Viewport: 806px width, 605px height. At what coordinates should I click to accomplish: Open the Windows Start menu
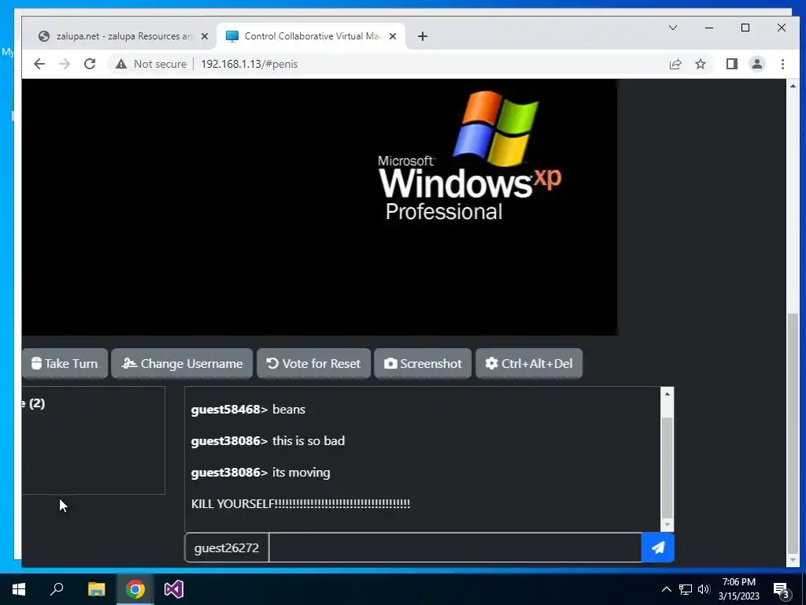pyautogui.click(x=19, y=589)
